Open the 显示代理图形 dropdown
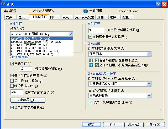Image resolution: width=168 pixels, height=129 pixels. [149, 96]
